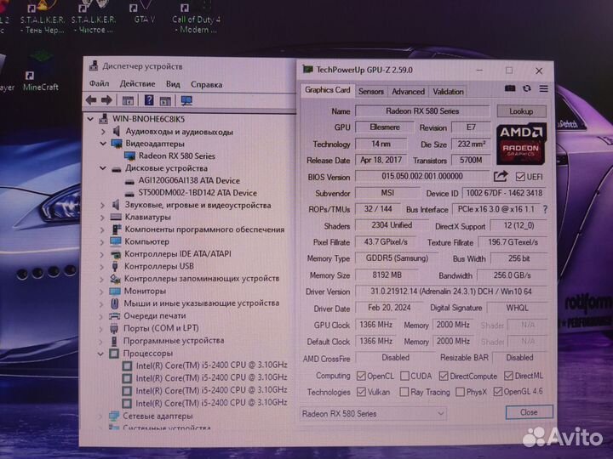613x459 pixels.
Task: Toggle the DirectML checkbox
Action: click(508, 376)
